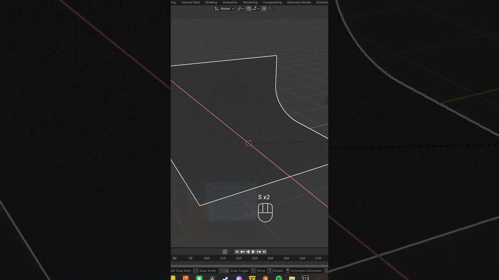Open the auto keyframing options dropdown
Image resolution: width=499 pixels, height=280 pixels.
point(230,252)
